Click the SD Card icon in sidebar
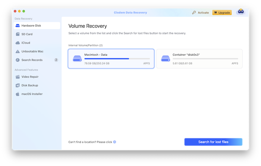Viewport: 261px width, 166px height. click(18, 34)
